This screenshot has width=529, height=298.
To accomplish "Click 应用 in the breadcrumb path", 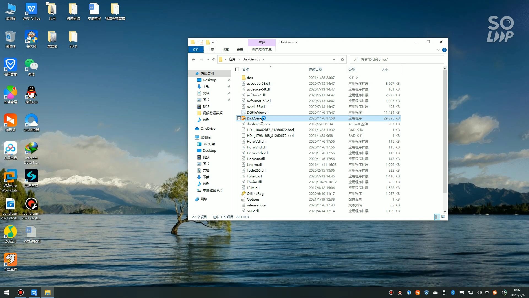I will pos(232,59).
